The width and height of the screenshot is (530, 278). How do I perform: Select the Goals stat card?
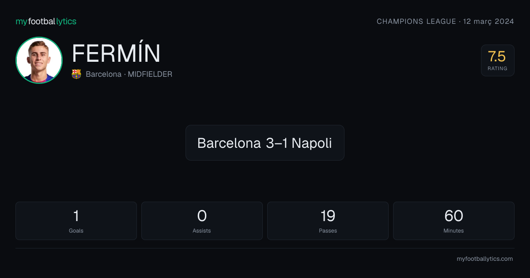point(76,221)
